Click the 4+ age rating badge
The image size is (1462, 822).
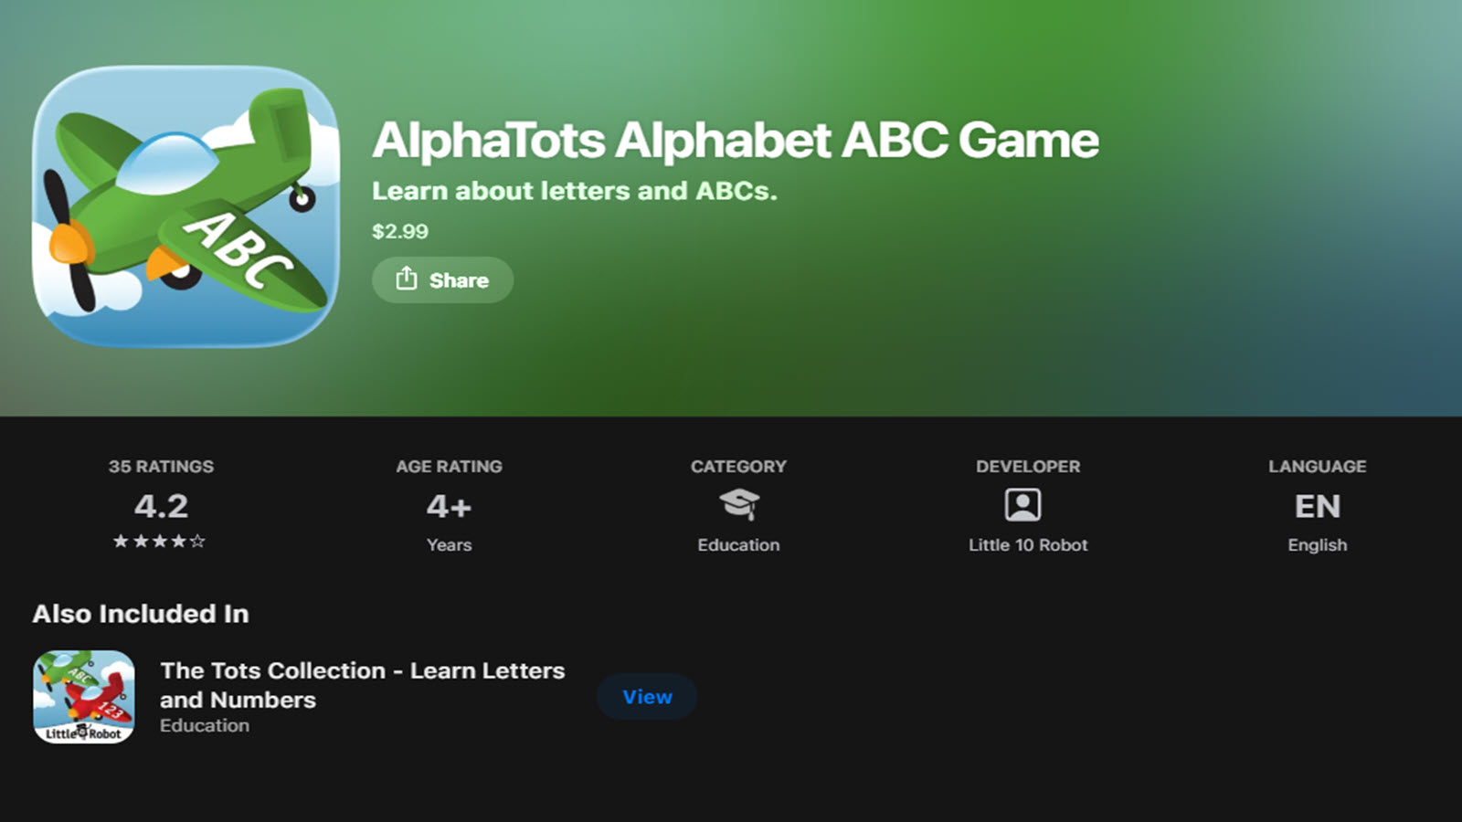pos(449,506)
